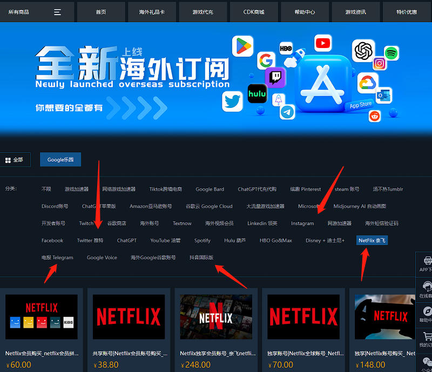Open the CDK商城 nav tab
This screenshot has height=372, width=432.
pos(254,12)
